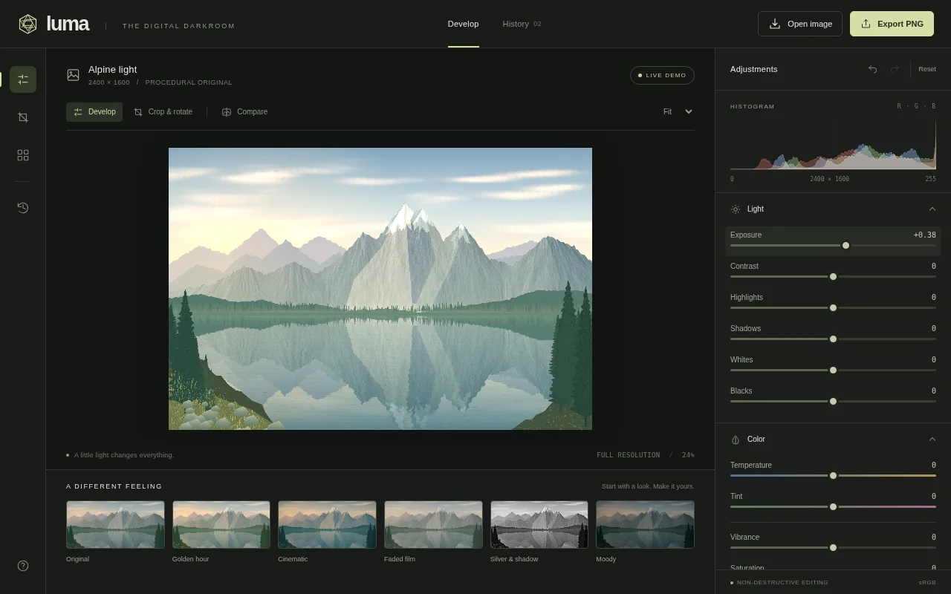
Task: Open the history clock sidebar icon
Action: [x=23, y=208]
